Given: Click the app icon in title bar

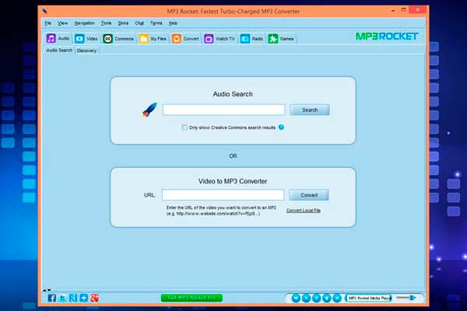Looking at the screenshot, I should [x=44, y=11].
